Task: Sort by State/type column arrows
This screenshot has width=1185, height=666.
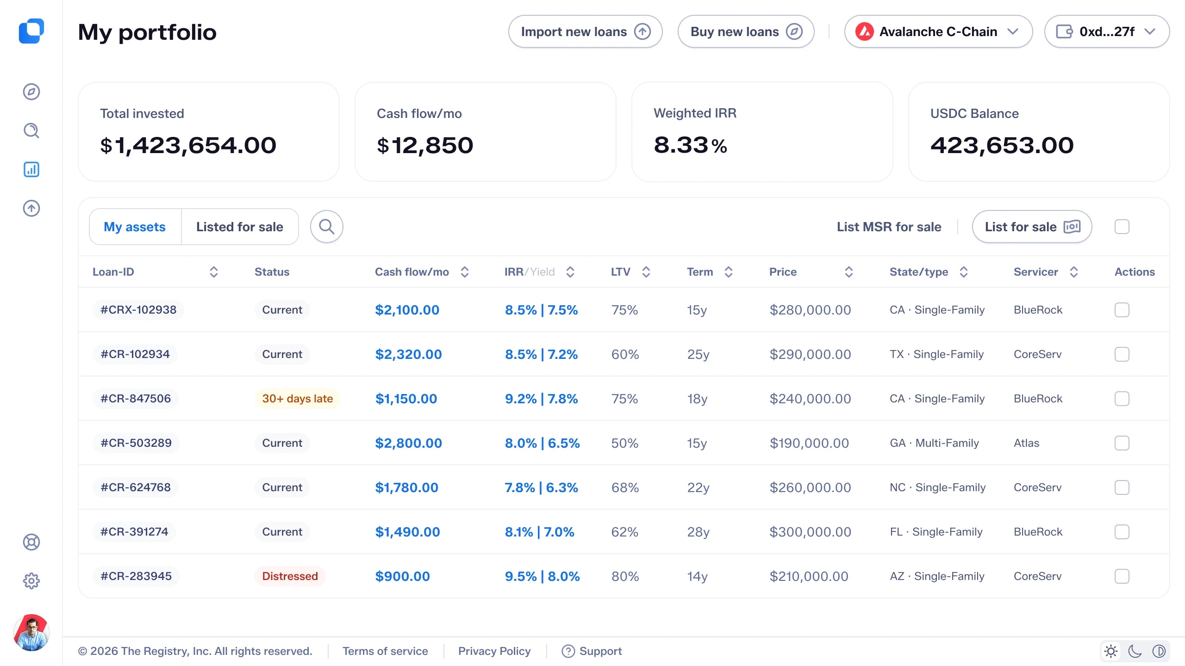Action: click(x=964, y=272)
